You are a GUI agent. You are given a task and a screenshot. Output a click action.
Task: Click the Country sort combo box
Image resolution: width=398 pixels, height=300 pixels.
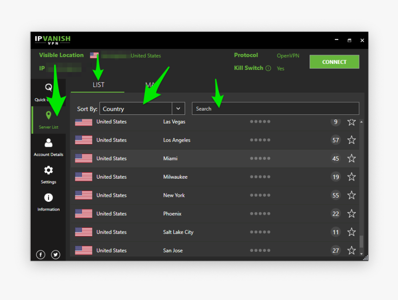coord(142,108)
